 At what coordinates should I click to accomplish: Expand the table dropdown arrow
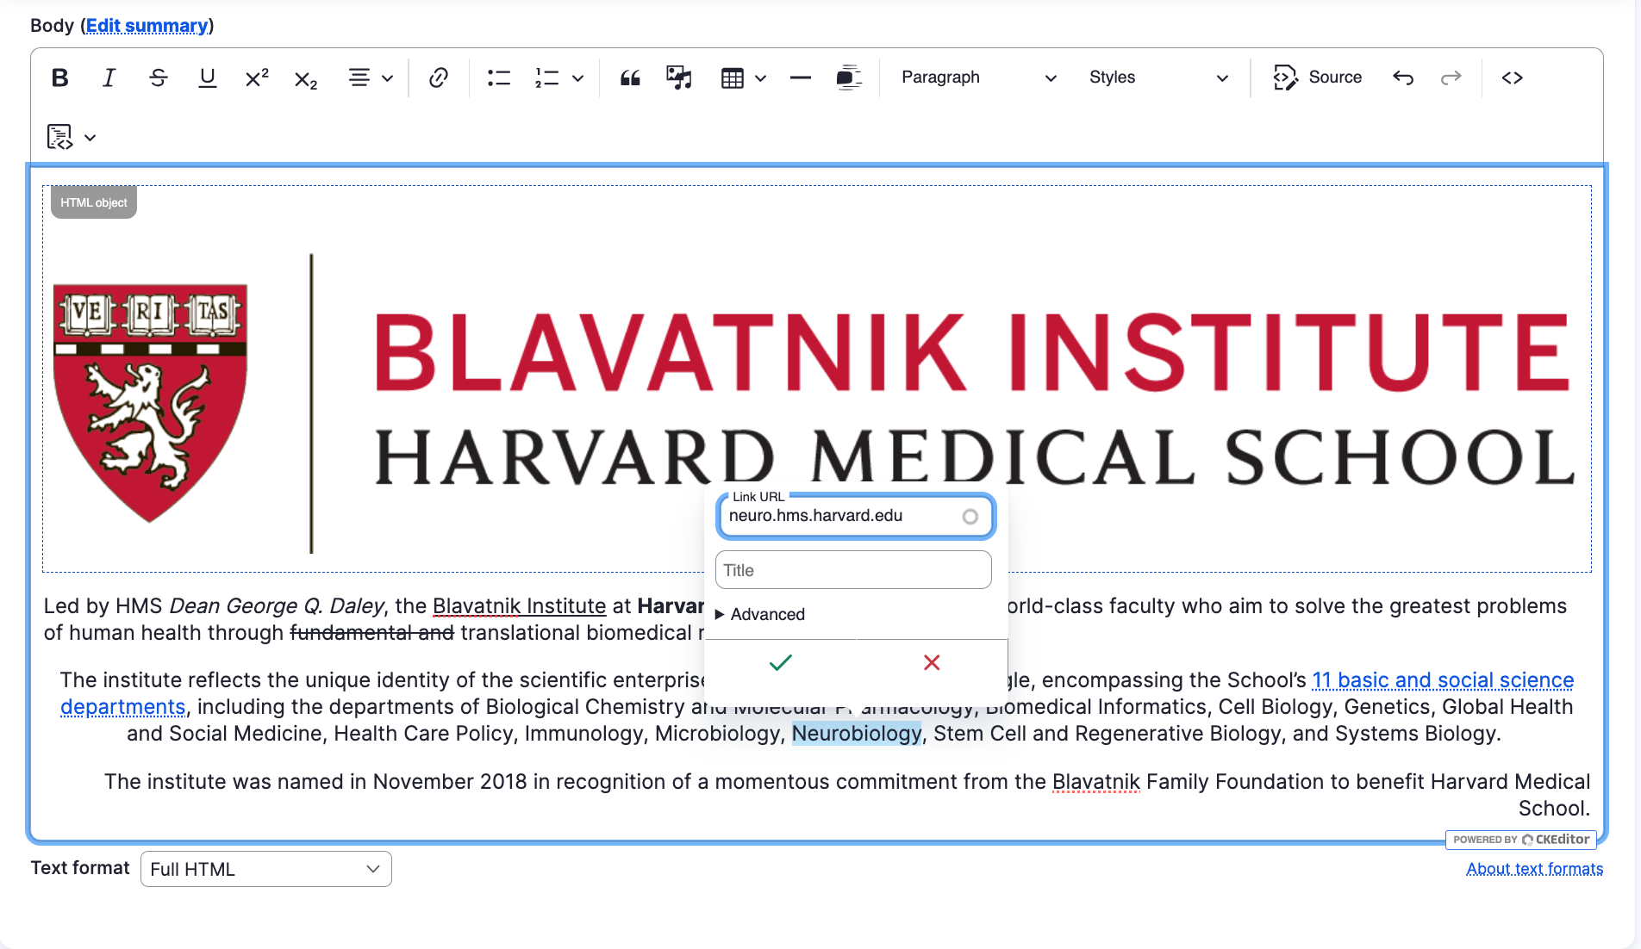pos(760,78)
